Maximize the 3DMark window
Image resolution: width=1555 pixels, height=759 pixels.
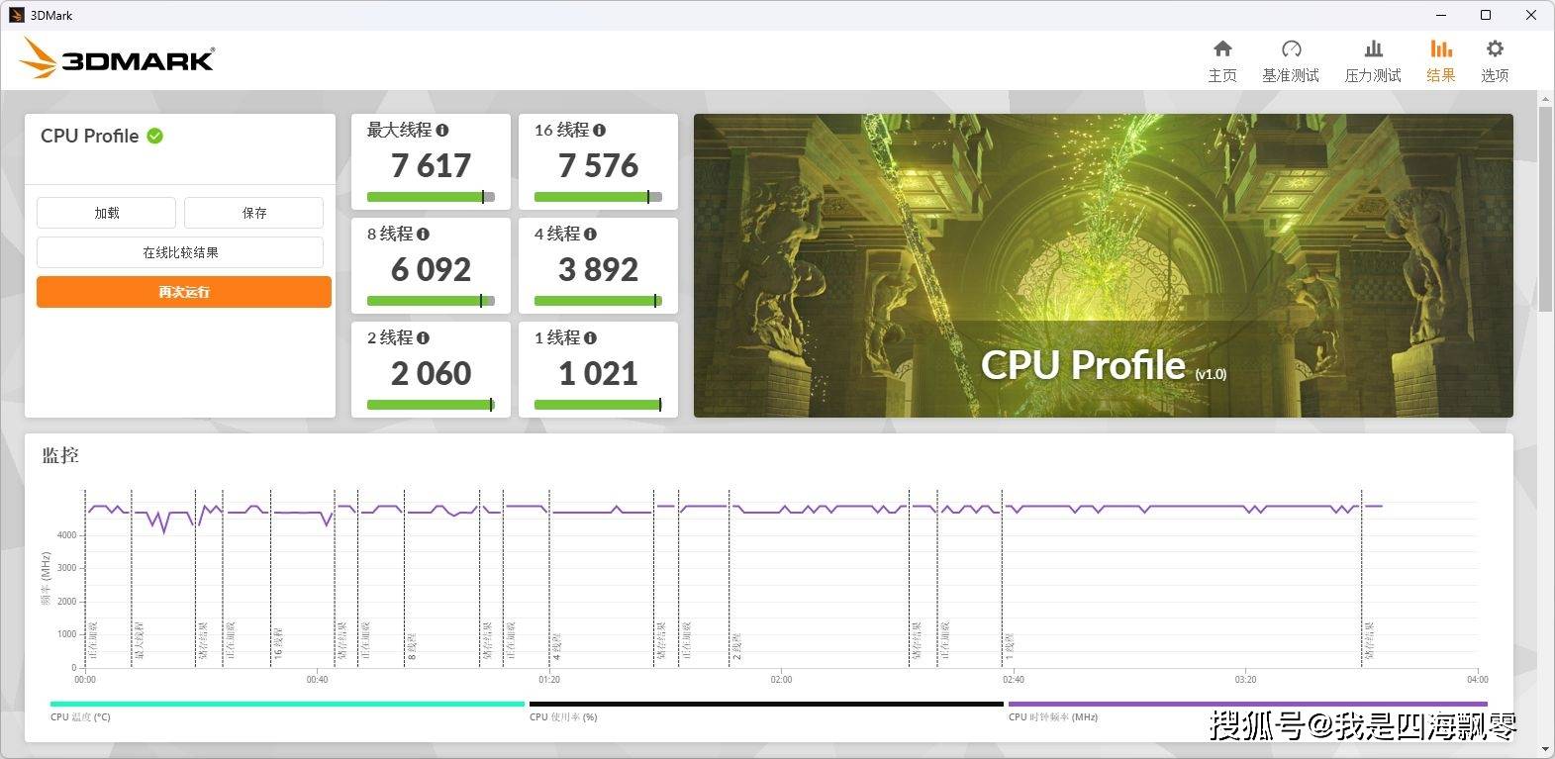click(x=1486, y=15)
